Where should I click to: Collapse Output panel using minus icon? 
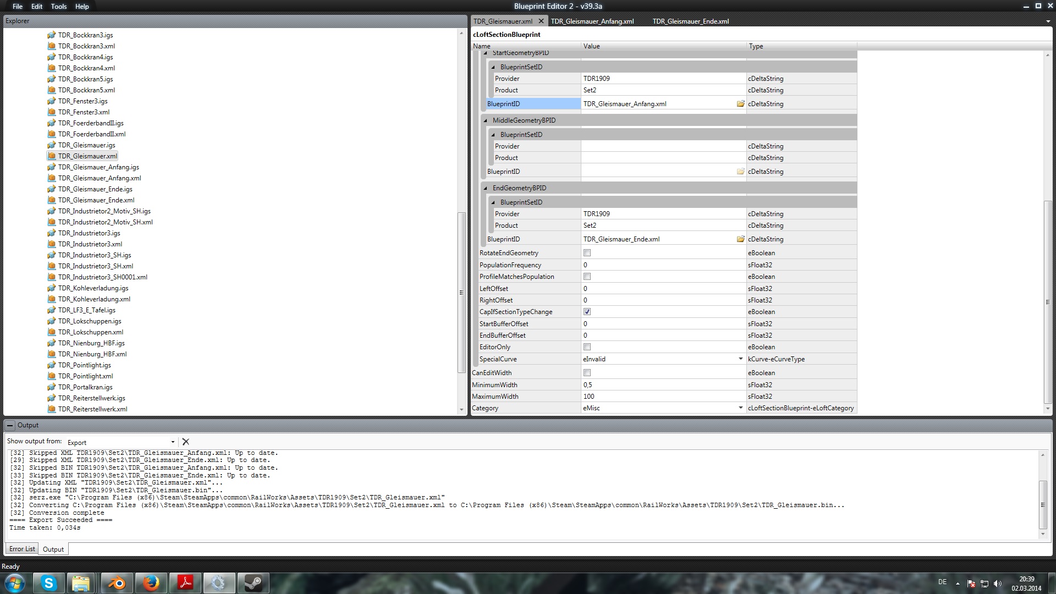(10, 425)
